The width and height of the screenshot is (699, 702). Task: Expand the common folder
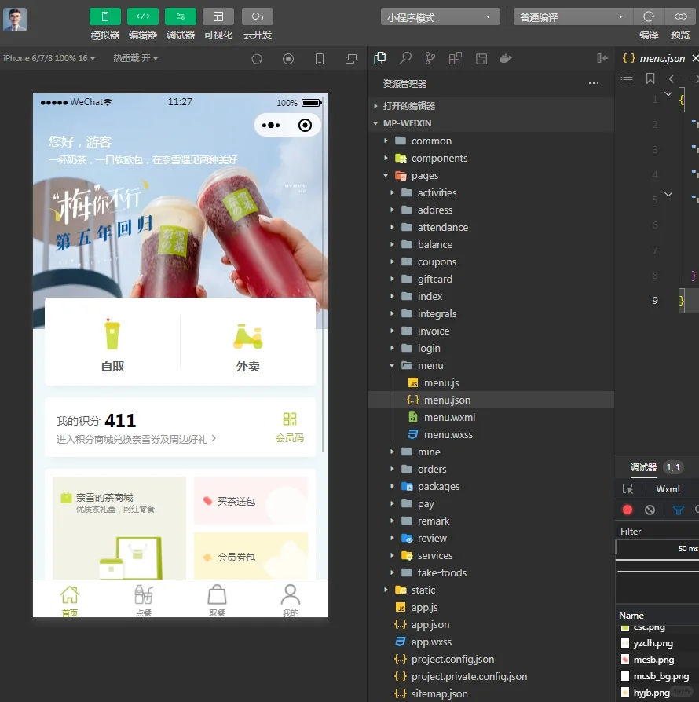pyautogui.click(x=491, y=141)
